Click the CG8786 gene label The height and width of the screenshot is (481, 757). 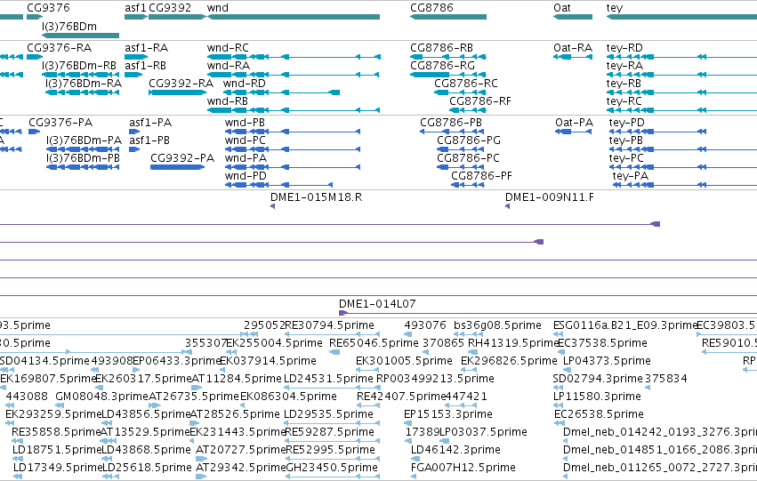click(431, 8)
